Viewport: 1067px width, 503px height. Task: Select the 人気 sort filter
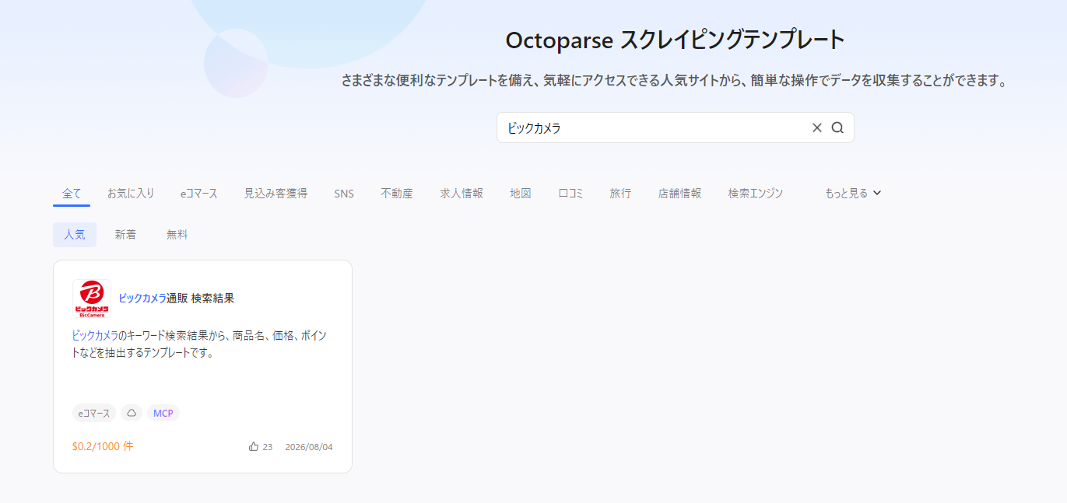[75, 235]
